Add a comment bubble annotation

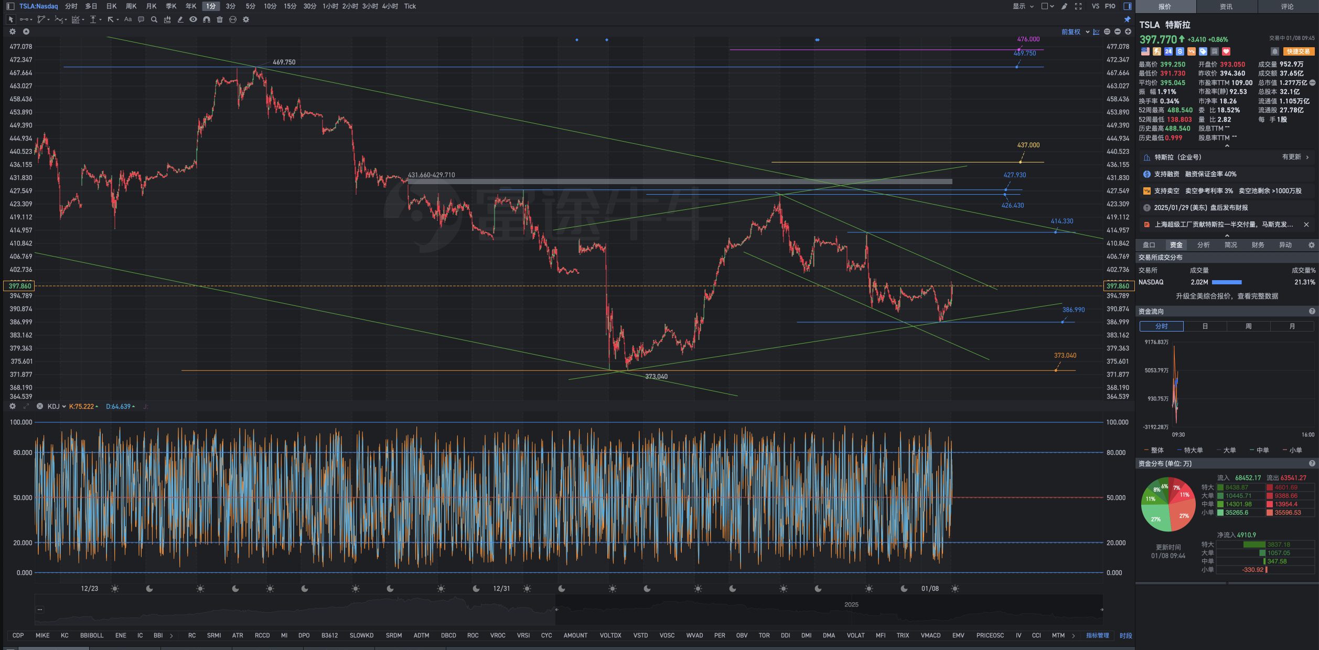pos(141,19)
